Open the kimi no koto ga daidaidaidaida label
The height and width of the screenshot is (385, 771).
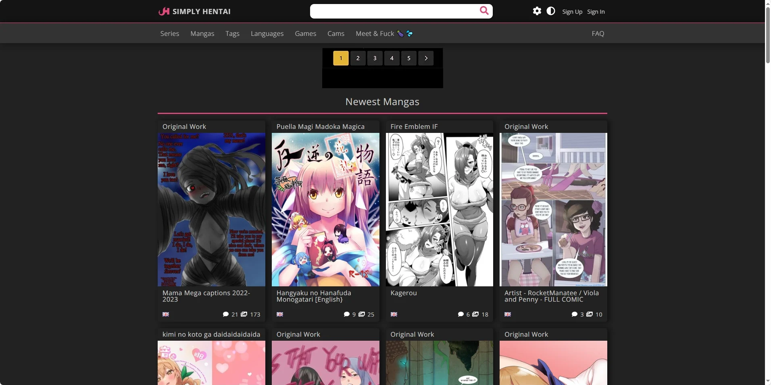[x=211, y=334]
